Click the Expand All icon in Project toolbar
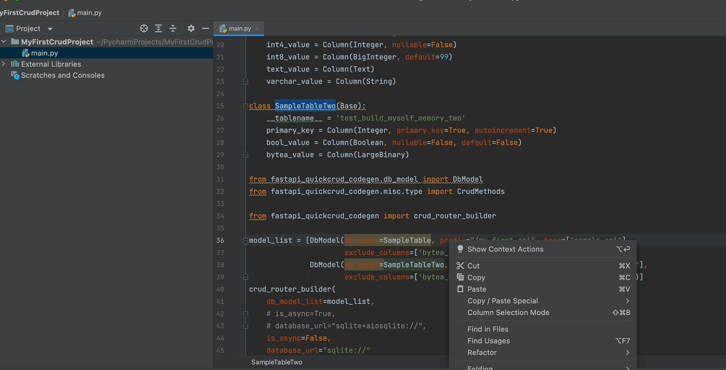Image resolution: width=726 pixels, height=370 pixels. (158, 28)
